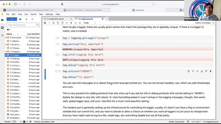Close the 1.2 Inspection.ipynb tab
This screenshot has width=221, height=124.
[71, 19]
